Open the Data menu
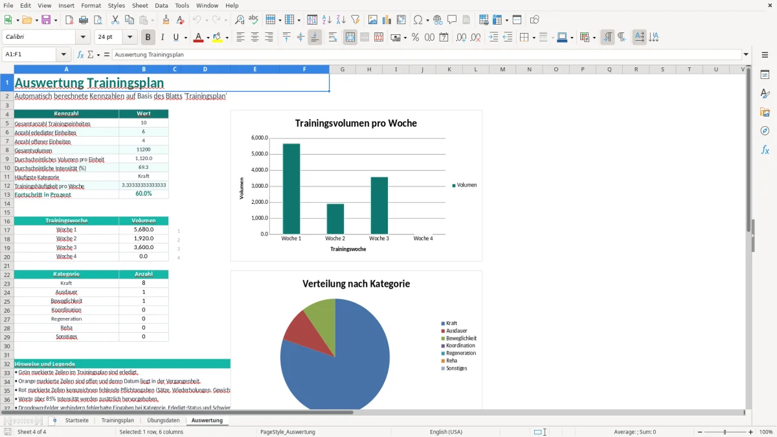777x437 pixels. 161,5
